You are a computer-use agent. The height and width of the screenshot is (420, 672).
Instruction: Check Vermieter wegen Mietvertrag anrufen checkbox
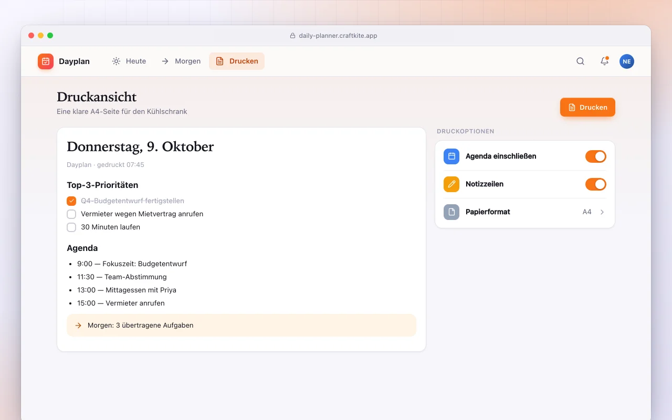pos(71,214)
